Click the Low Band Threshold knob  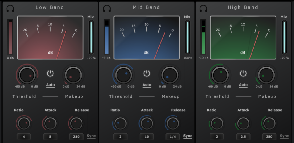(27, 75)
